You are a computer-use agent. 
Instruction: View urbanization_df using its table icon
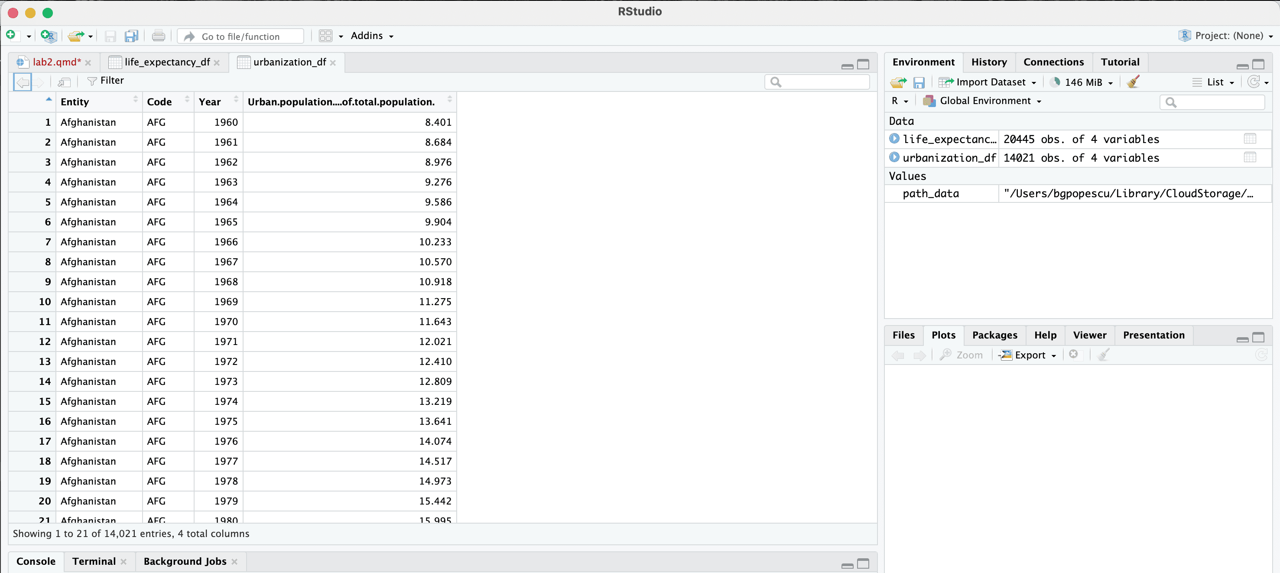pos(1249,157)
